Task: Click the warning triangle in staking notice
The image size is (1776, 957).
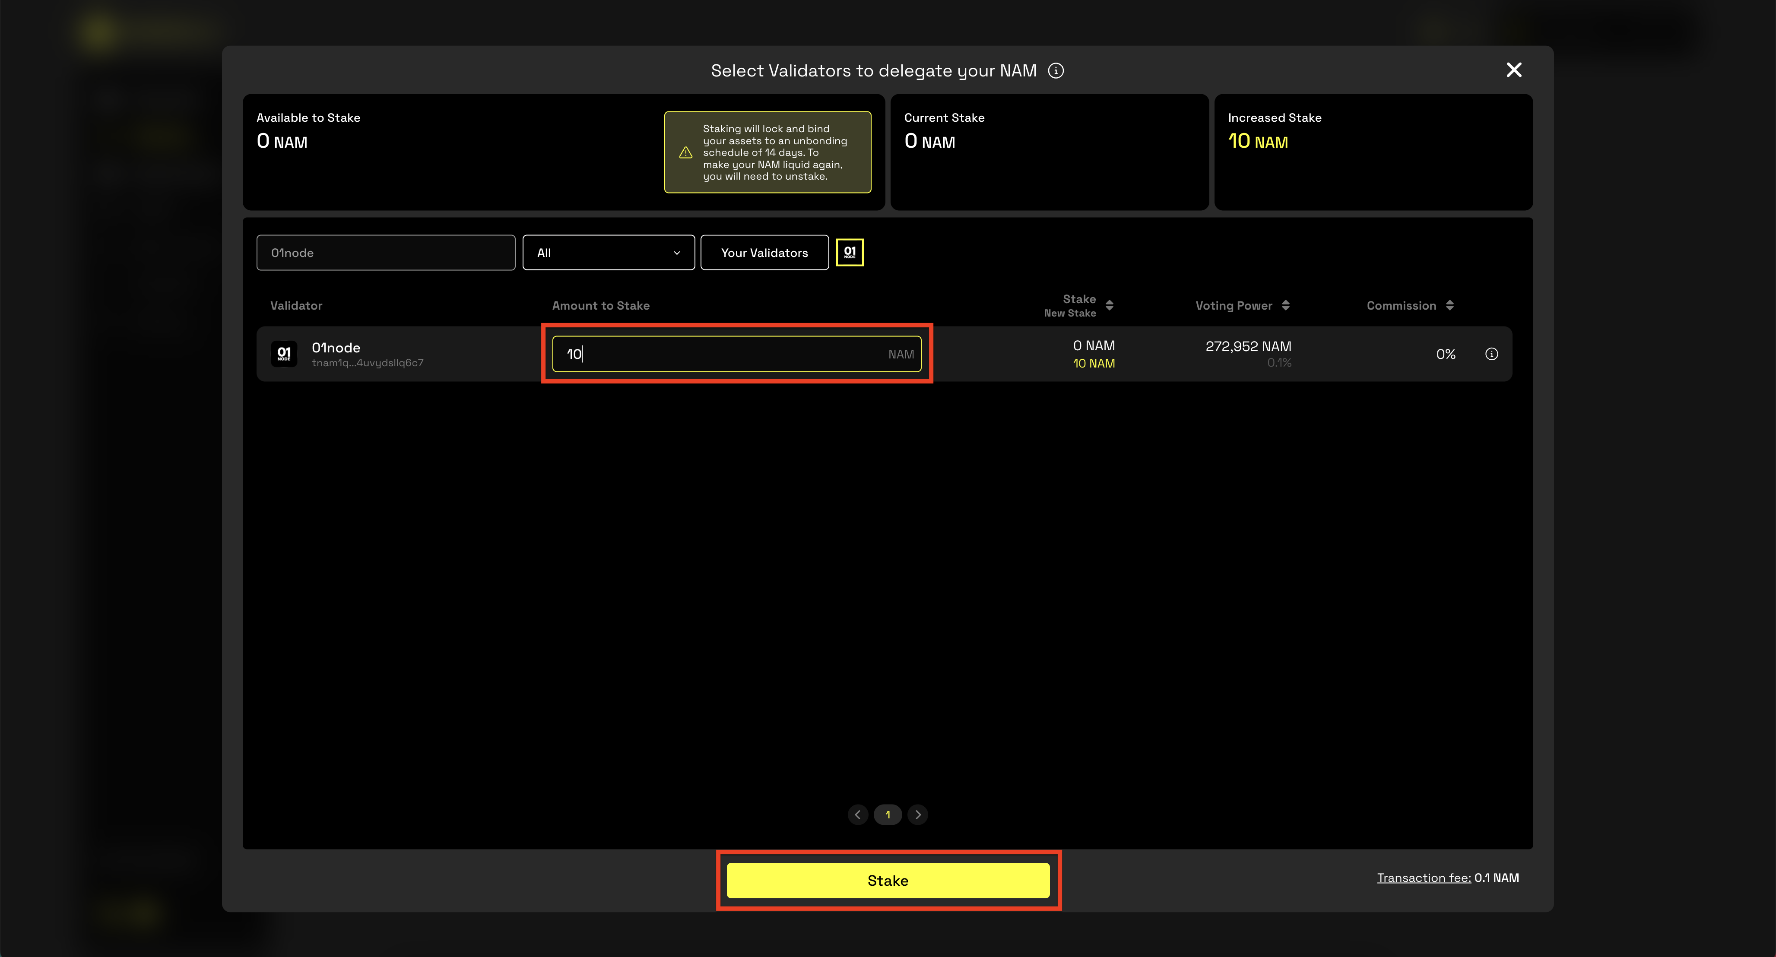Action: coord(685,152)
